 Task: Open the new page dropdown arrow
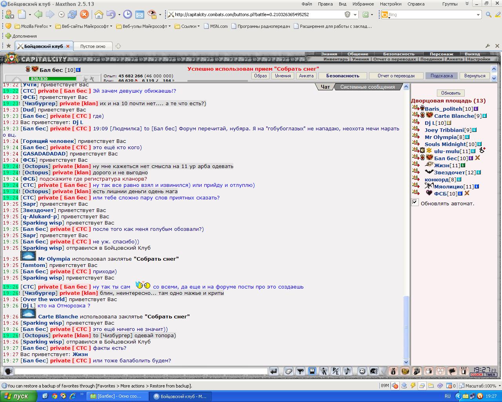coord(29,15)
